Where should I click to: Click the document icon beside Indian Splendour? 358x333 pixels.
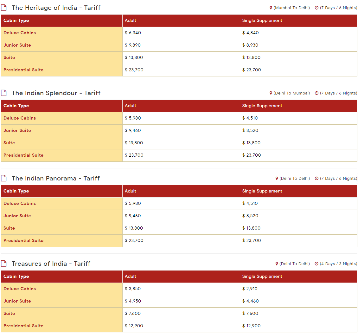pyautogui.click(x=4, y=93)
